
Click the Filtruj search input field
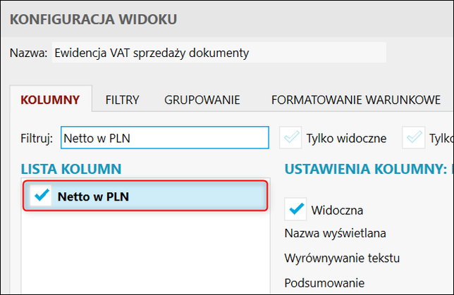(x=164, y=138)
